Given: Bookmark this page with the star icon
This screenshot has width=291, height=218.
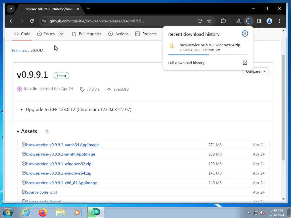Looking at the screenshot, I should (x=209, y=21).
